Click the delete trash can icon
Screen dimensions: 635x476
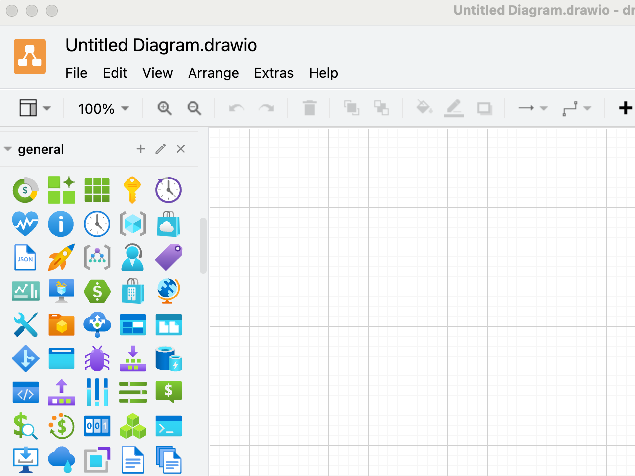tap(309, 108)
